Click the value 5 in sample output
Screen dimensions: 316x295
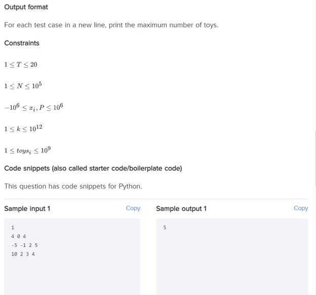[x=165, y=228]
